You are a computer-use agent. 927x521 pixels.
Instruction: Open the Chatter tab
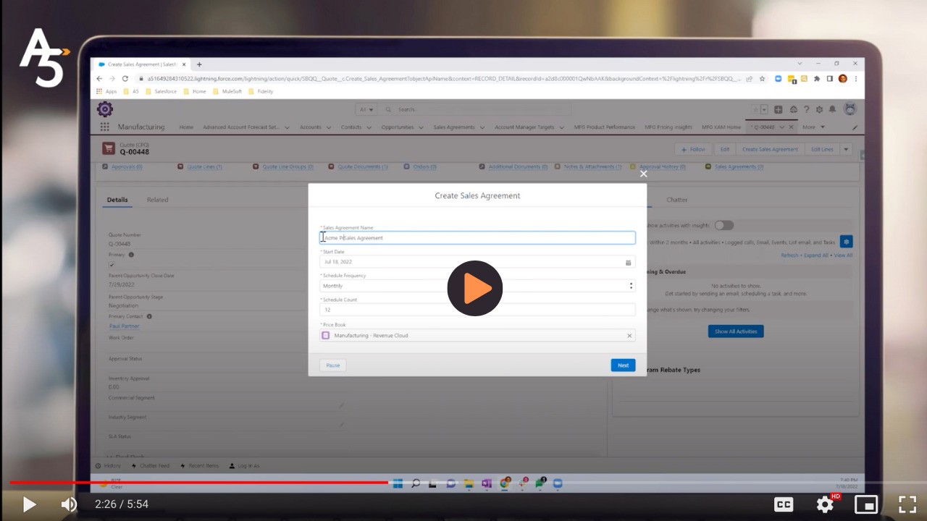pyautogui.click(x=676, y=200)
